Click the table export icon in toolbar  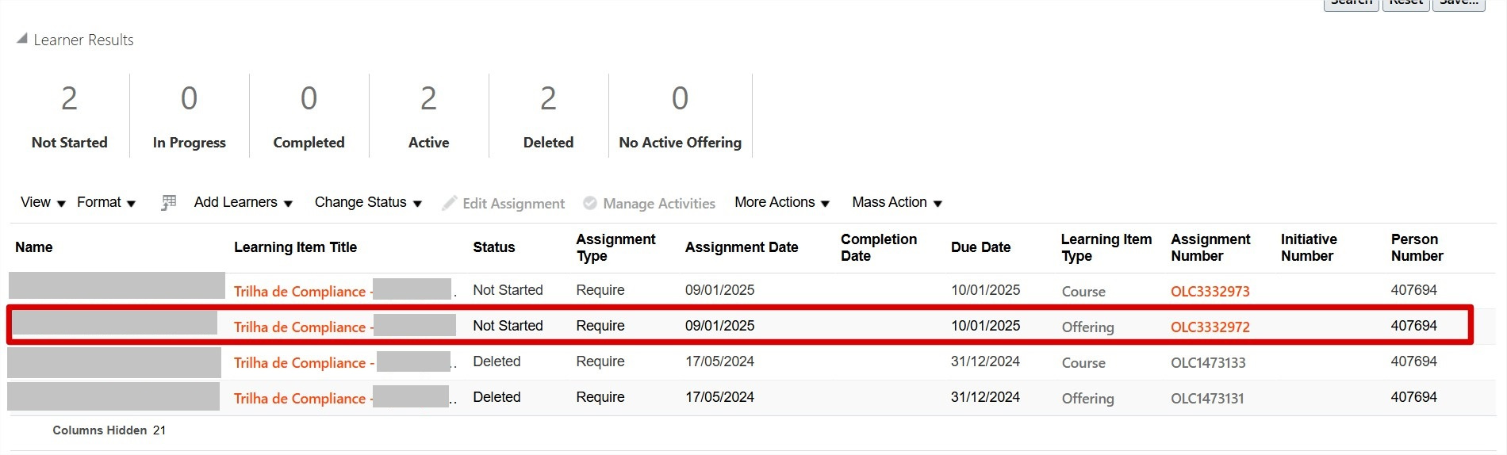click(x=168, y=203)
